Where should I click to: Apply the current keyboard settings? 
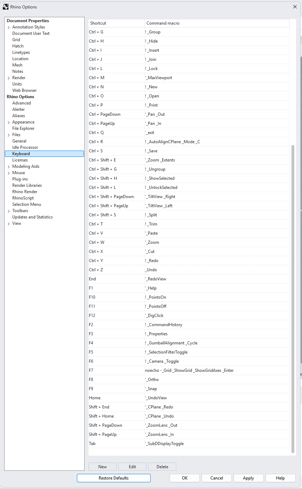pyautogui.click(x=248, y=478)
